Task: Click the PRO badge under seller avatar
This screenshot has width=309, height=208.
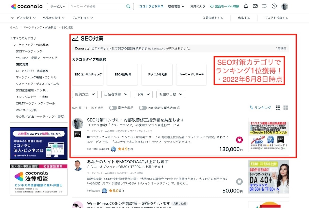Action: click(78, 134)
